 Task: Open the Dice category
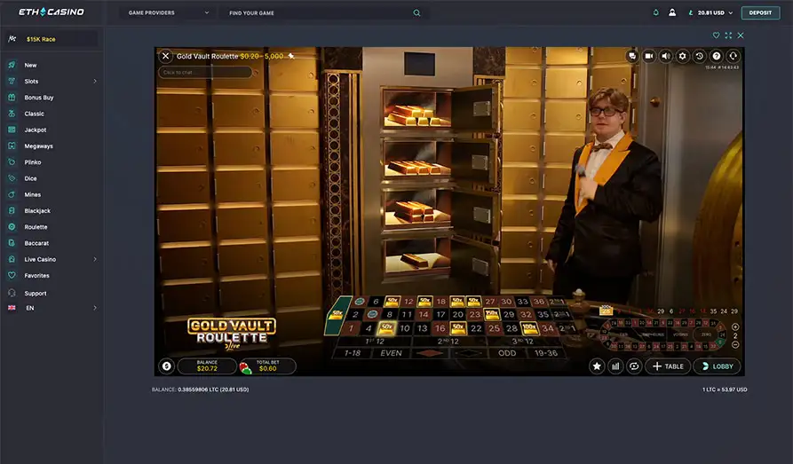(x=30, y=178)
